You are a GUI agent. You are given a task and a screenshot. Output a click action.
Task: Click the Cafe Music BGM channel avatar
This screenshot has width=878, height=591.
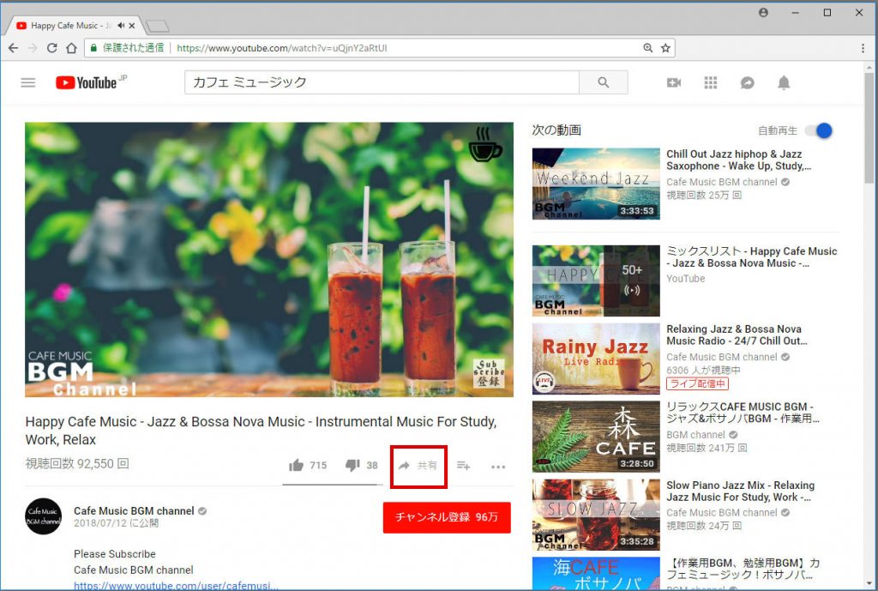coord(43,516)
